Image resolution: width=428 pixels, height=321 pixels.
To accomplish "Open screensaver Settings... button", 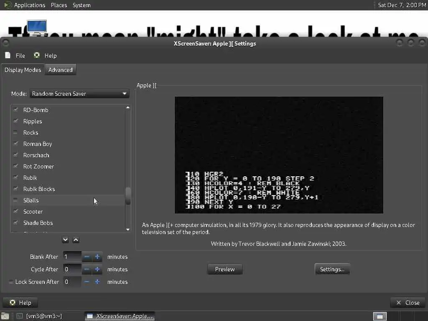I will 332,270.
